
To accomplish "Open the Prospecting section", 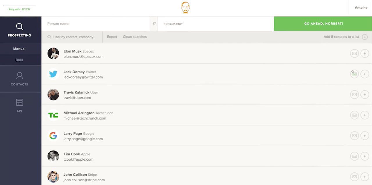I will (x=19, y=30).
